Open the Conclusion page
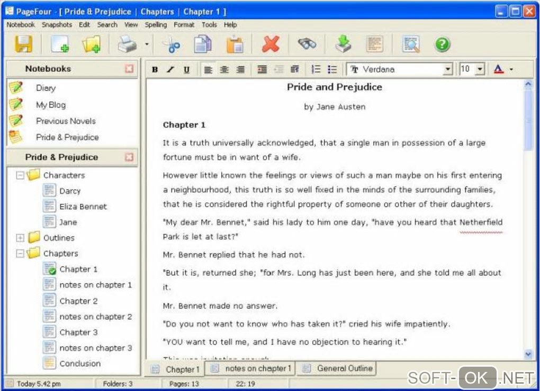The width and height of the screenshot is (540, 391). [80, 364]
